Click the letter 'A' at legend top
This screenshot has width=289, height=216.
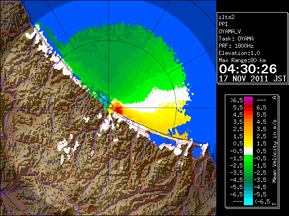tap(275, 98)
